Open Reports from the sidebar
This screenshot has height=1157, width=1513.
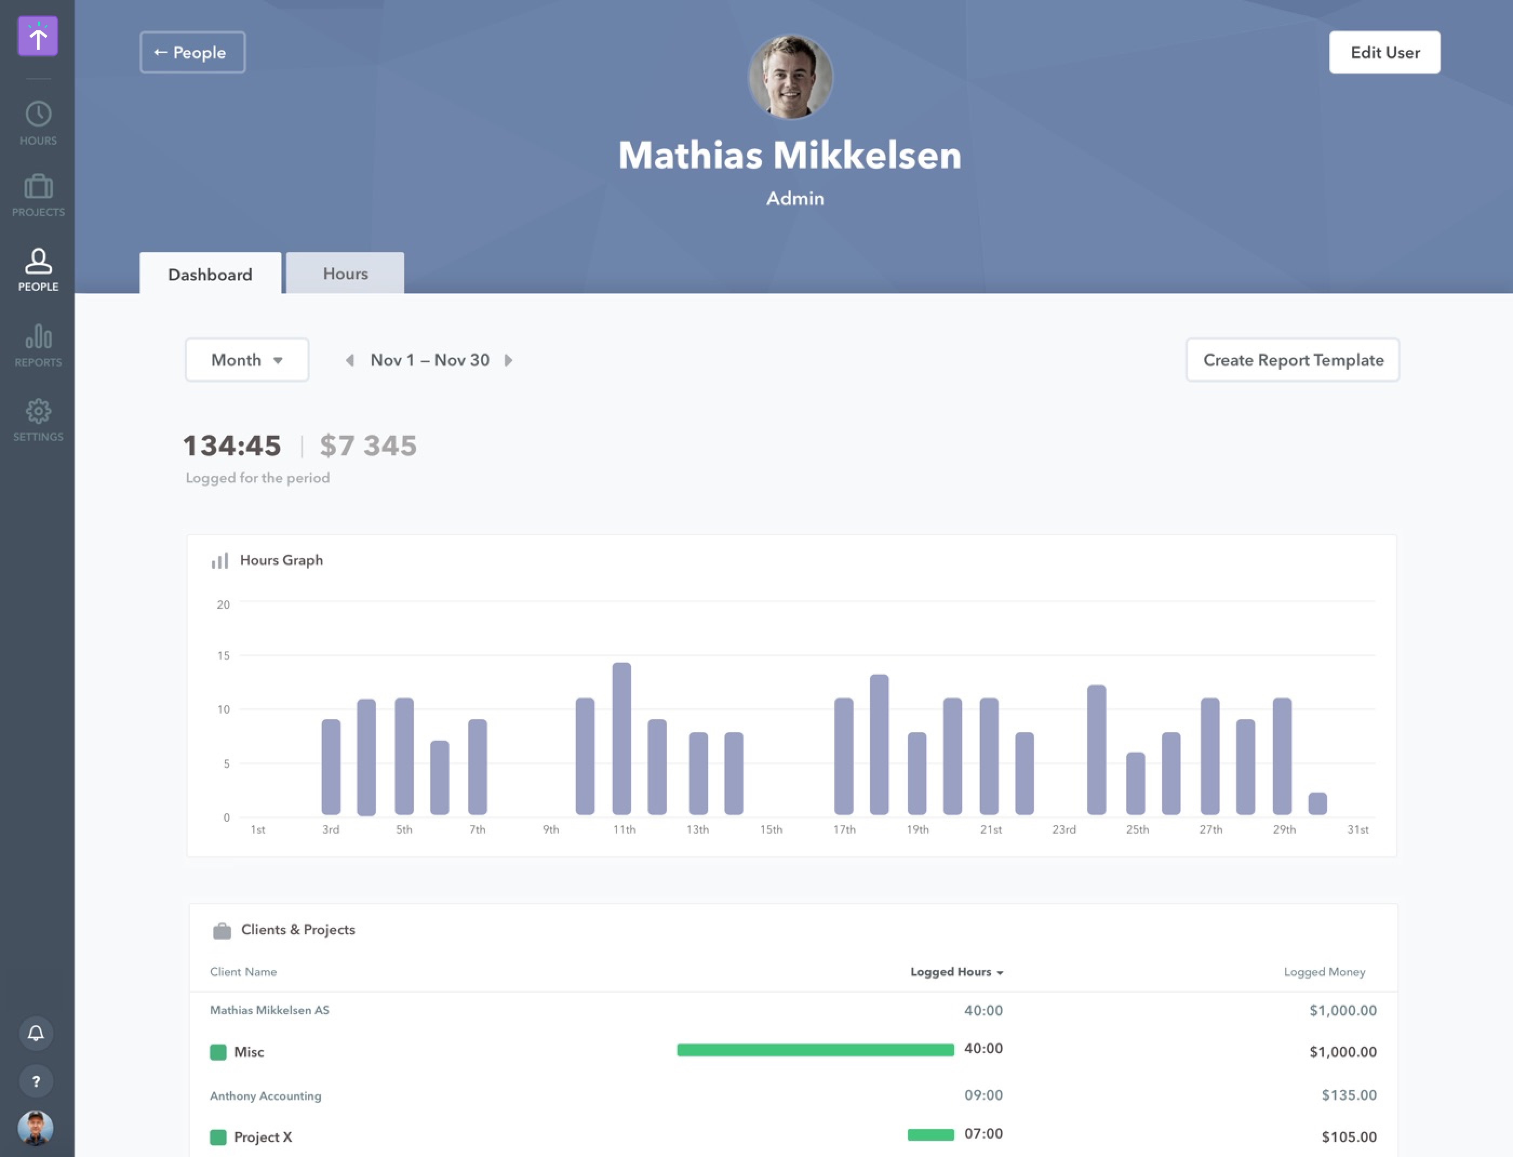[x=37, y=344]
